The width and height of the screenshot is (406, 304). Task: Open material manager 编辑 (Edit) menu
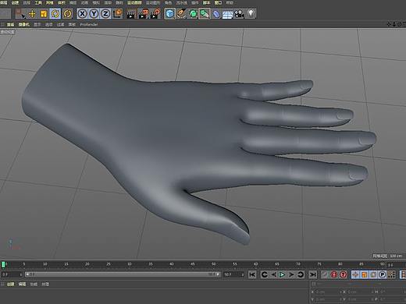22,285
